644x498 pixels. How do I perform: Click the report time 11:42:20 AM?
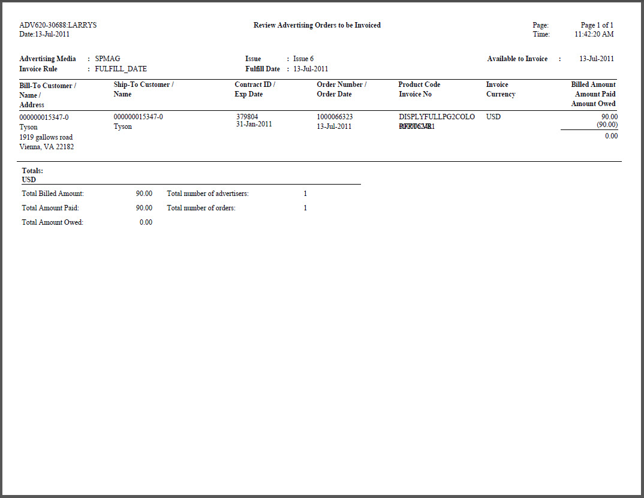[594, 34]
